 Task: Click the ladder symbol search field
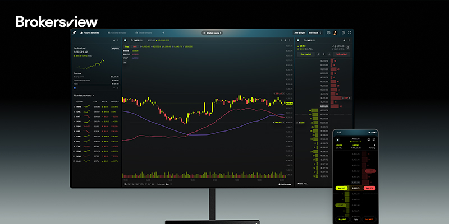(x=310, y=40)
